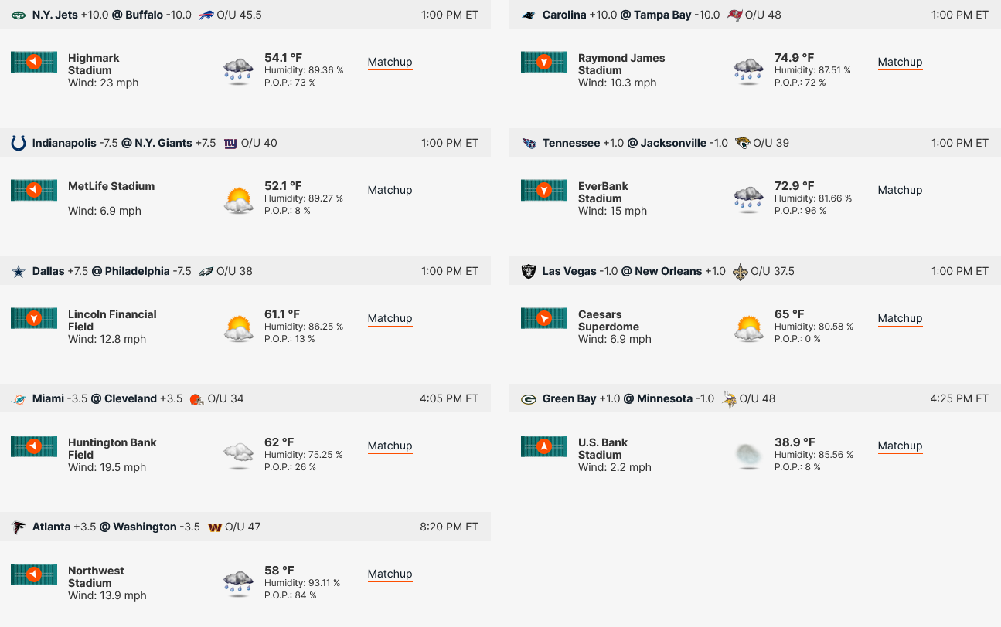1001x627 pixels.
Task: Click the Miami Dolphins logo
Action: click(19, 399)
